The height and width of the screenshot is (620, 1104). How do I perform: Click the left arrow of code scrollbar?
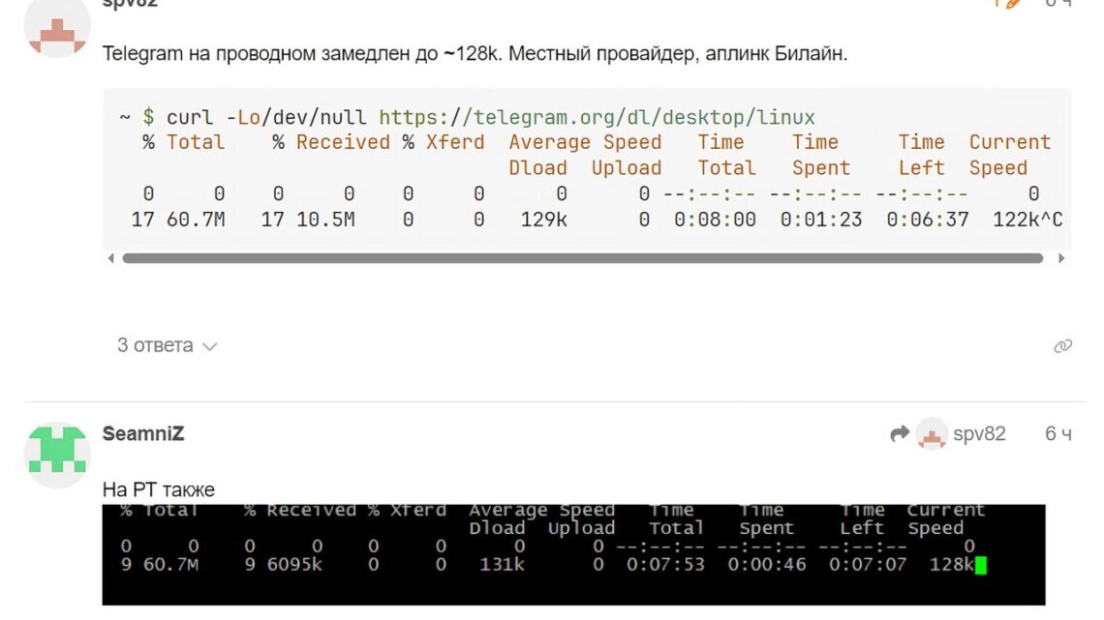coord(111,258)
